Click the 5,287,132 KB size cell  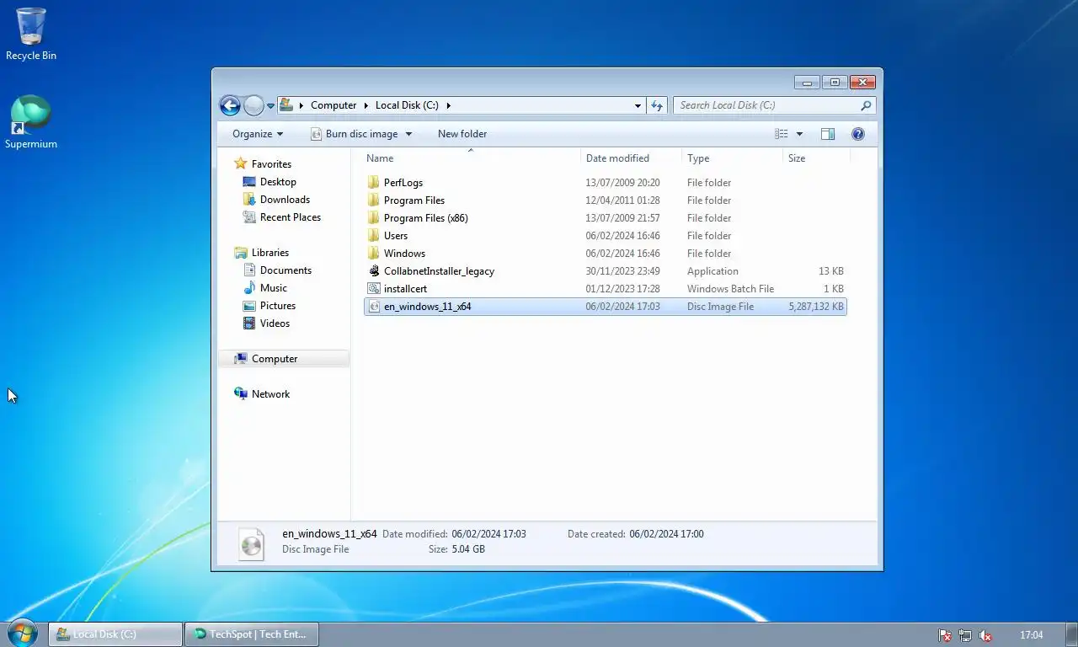[x=816, y=307]
